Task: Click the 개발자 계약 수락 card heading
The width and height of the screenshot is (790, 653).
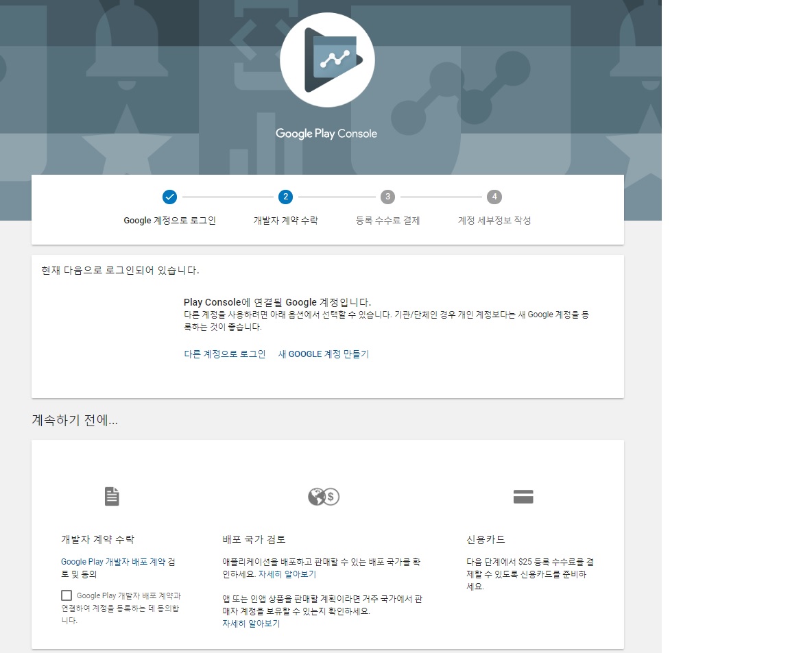Action: 98,539
